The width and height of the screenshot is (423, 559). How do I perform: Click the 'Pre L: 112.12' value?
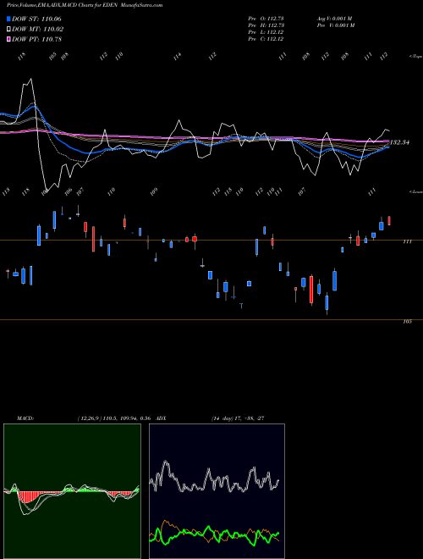[x=266, y=32]
